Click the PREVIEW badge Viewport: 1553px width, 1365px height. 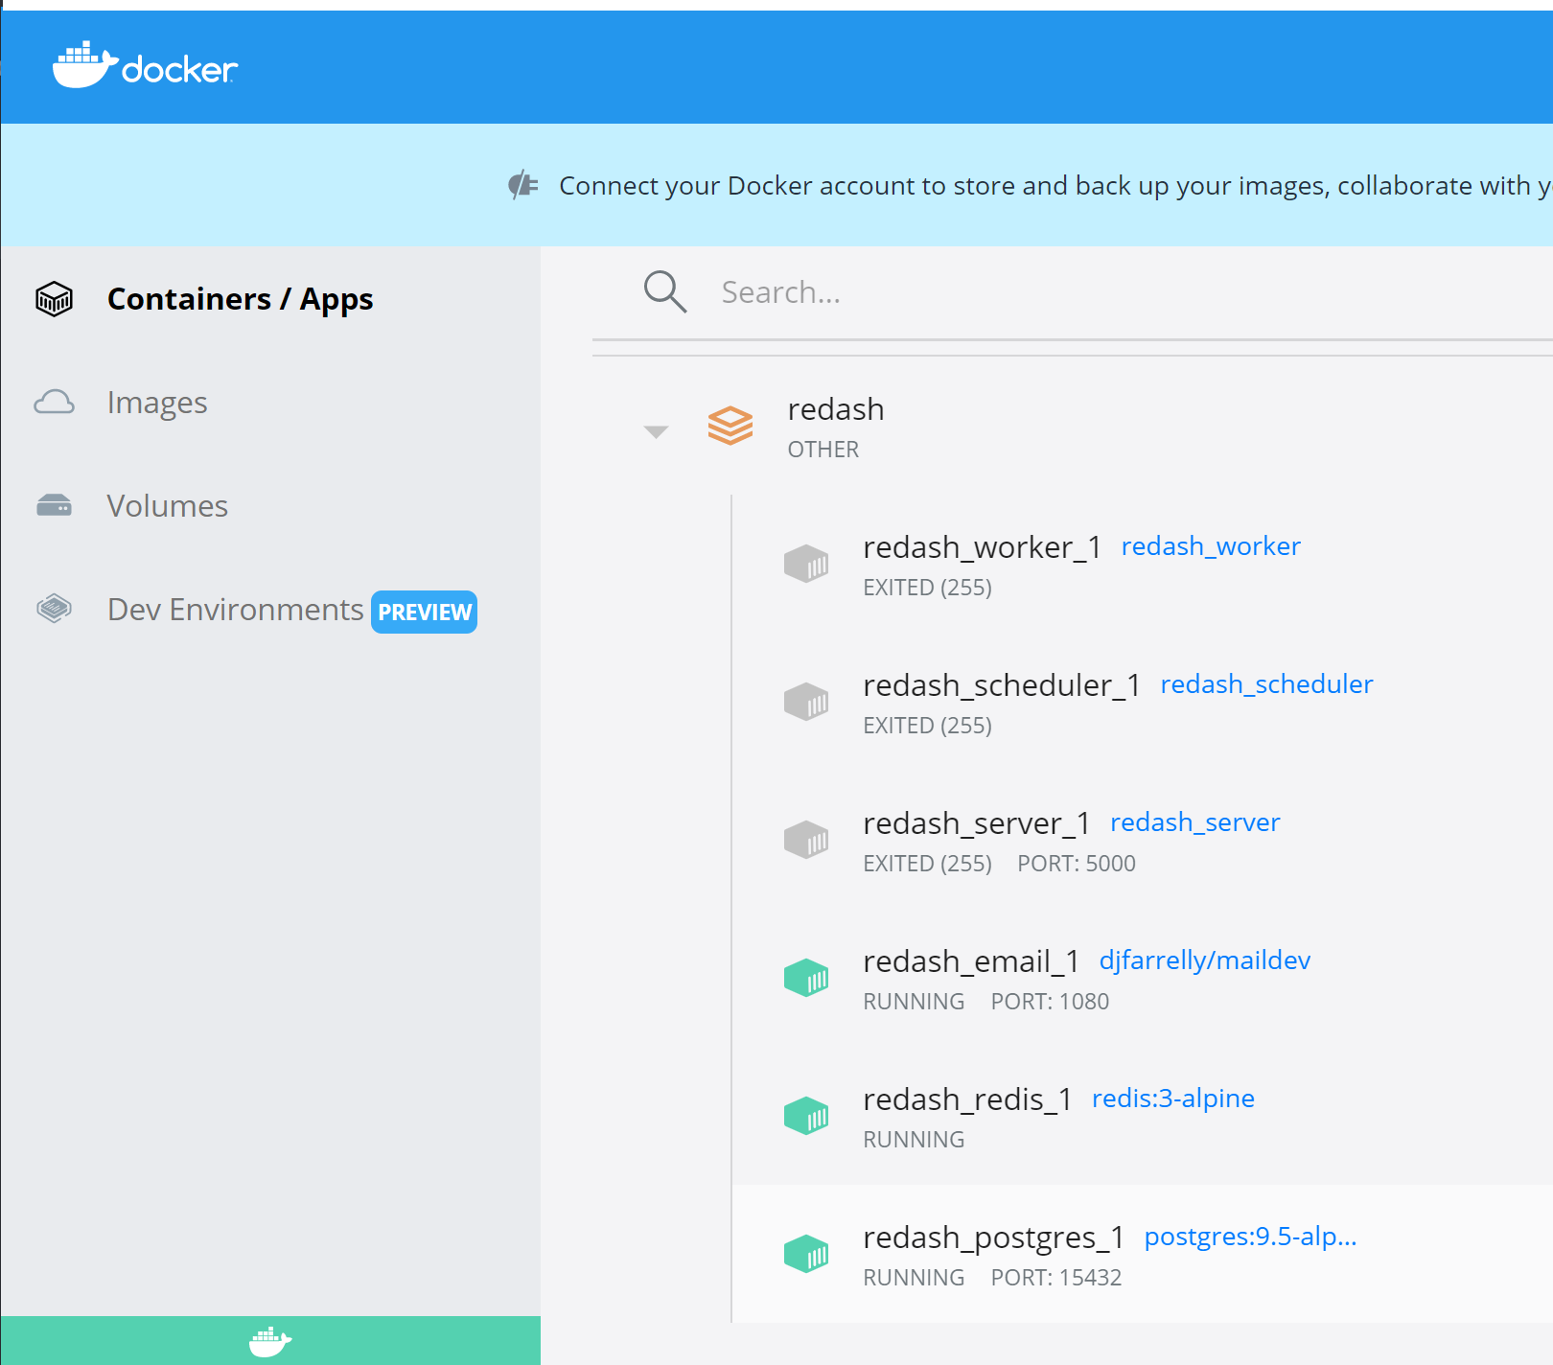coord(424,612)
